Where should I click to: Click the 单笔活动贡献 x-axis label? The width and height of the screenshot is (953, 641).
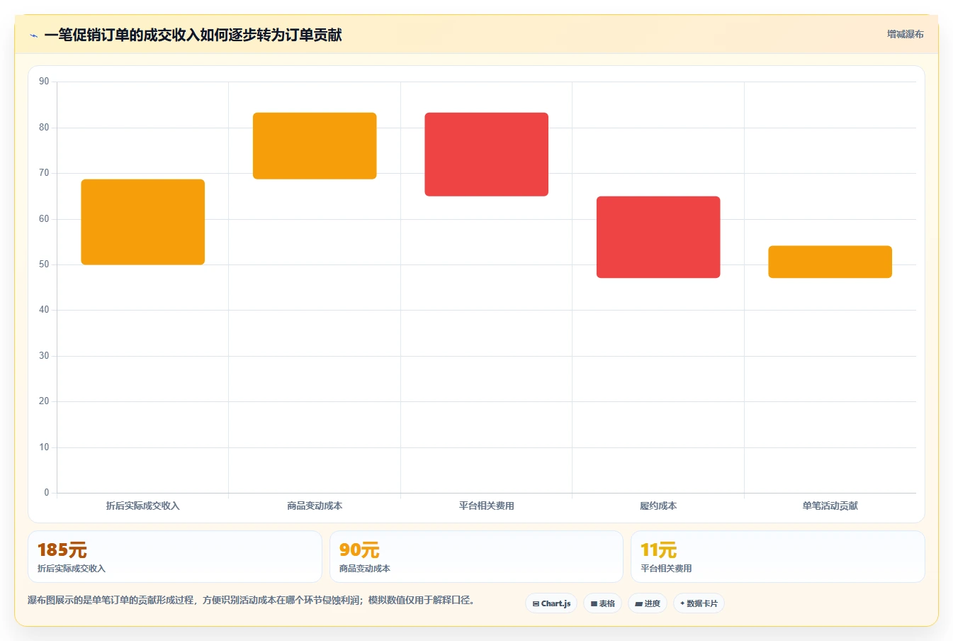coord(830,506)
